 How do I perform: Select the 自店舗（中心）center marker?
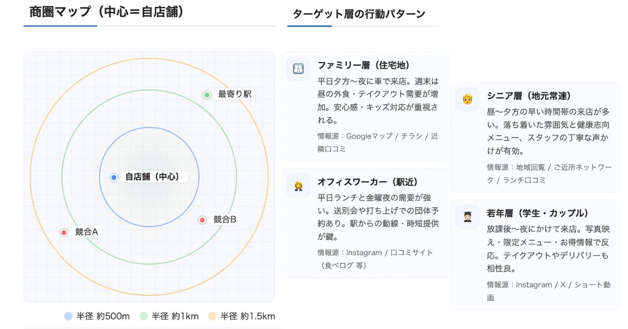pyautogui.click(x=114, y=177)
